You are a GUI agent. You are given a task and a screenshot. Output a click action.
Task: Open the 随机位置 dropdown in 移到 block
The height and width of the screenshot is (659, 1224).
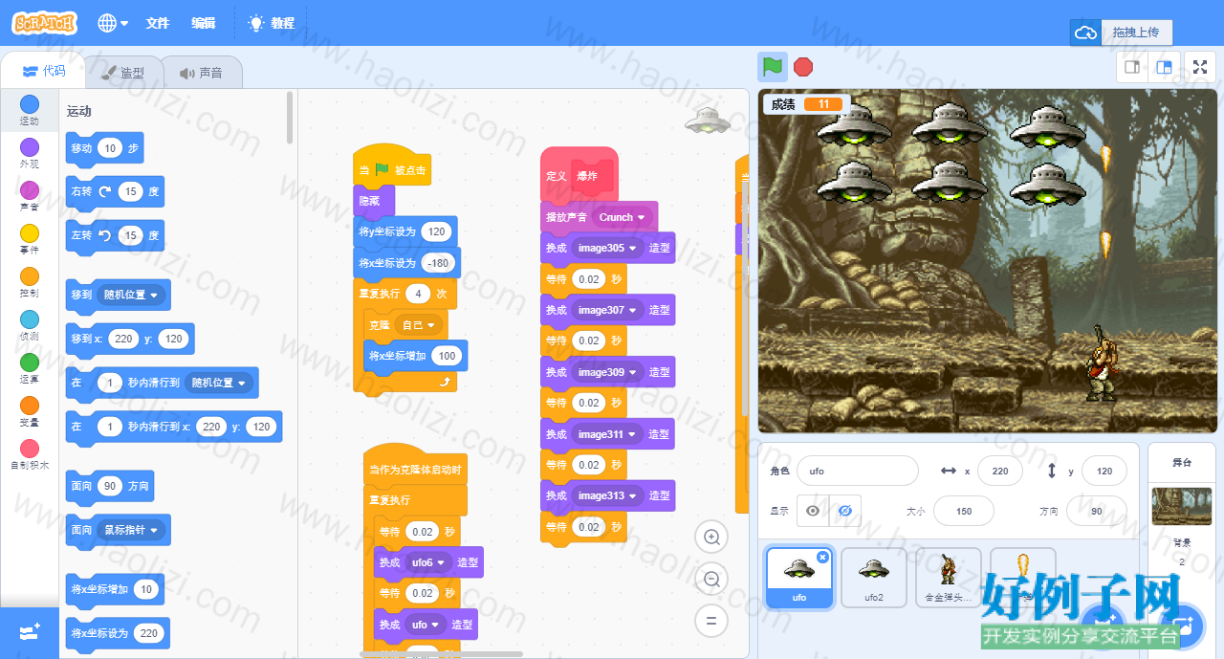pos(132,295)
